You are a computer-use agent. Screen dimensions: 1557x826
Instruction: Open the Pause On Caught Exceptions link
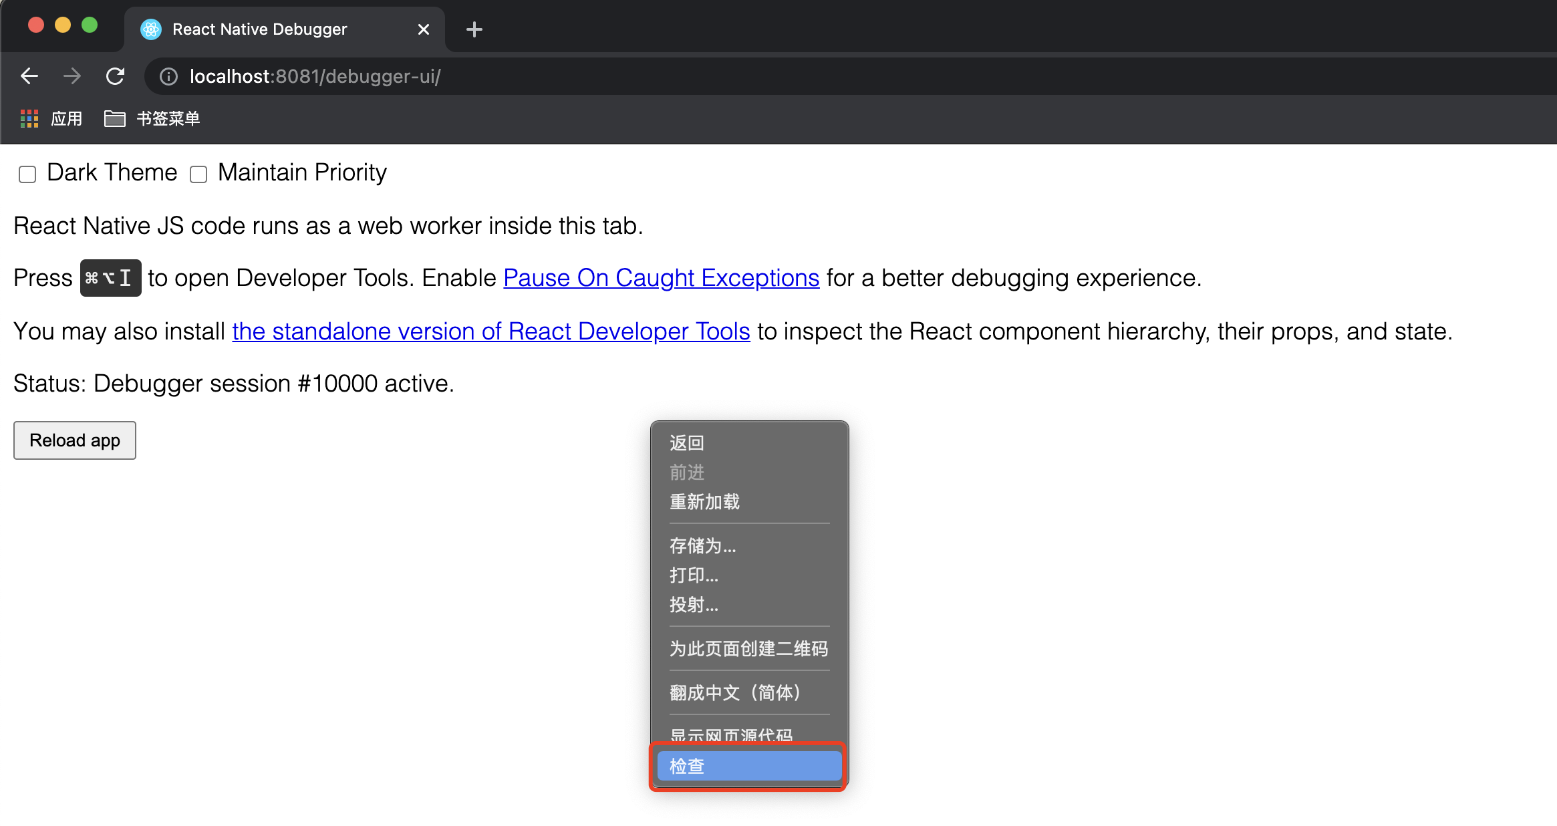(661, 278)
